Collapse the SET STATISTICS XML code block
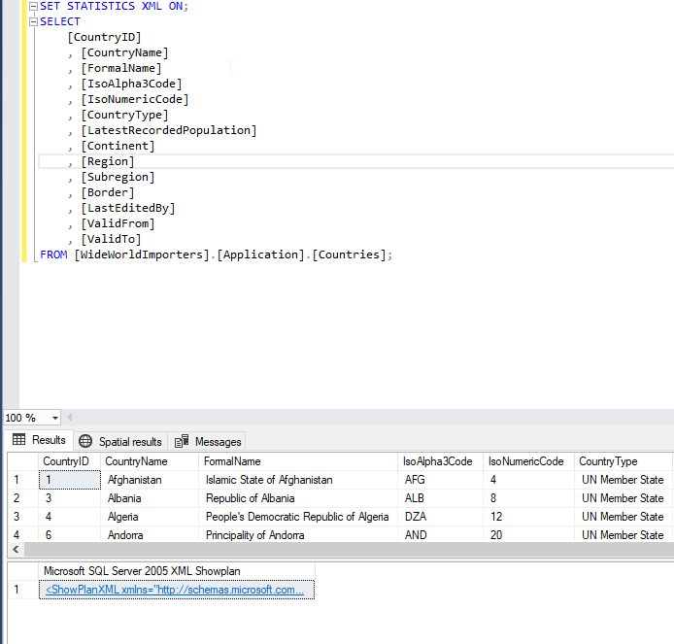Image resolution: width=674 pixels, height=644 pixels. coord(33,7)
